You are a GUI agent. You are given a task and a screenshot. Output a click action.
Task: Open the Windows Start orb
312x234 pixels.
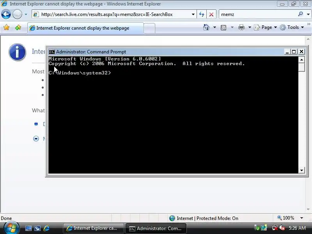[11, 228]
